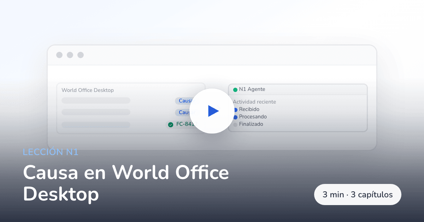424x222 pixels.
Task: Click the gray dot beside Finalizado
Action: pos(235,124)
